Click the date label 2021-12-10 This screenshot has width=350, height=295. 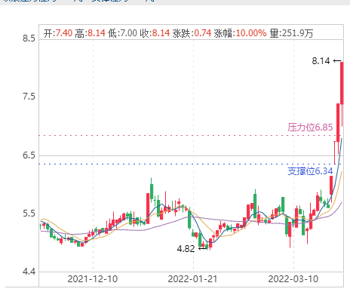93,279
